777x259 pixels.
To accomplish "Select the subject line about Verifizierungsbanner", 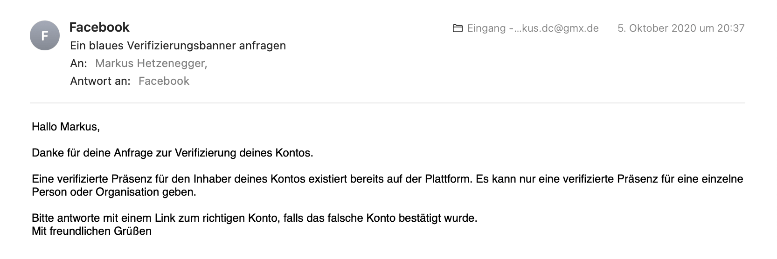I will [x=178, y=46].
